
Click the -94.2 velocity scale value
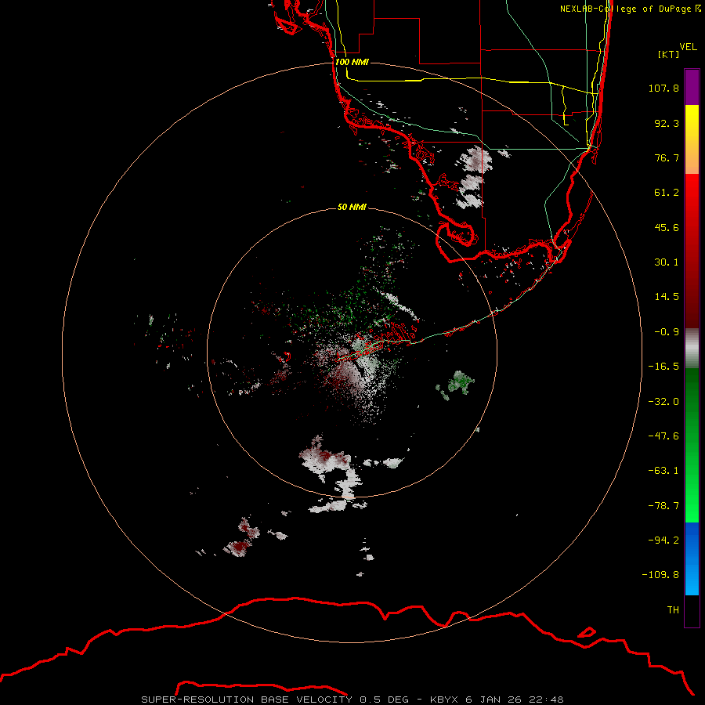(x=663, y=540)
